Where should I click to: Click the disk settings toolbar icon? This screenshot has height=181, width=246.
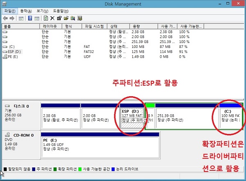(x=80, y=18)
